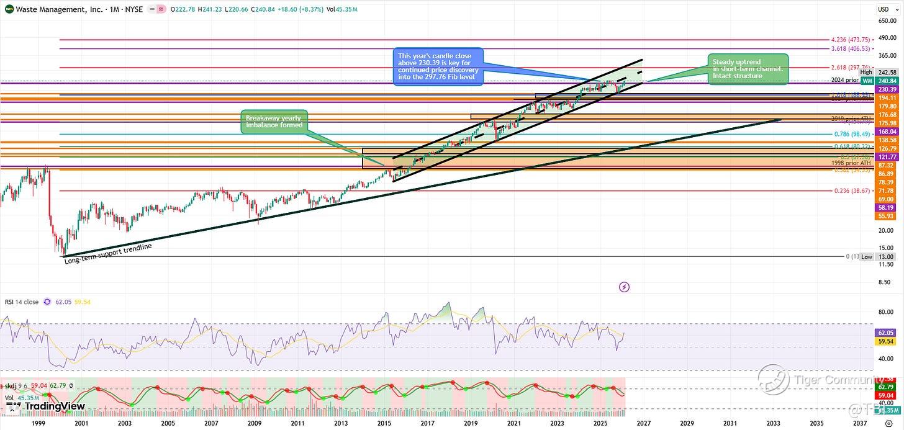
Task: Click the 2021 year label on time axis
Action: 513,423
